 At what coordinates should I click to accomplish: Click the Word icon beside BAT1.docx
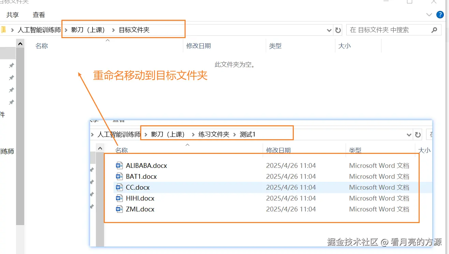[119, 176]
